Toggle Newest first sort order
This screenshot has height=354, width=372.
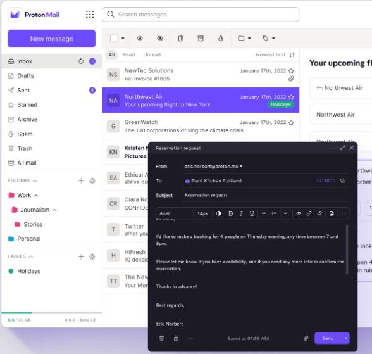[275, 55]
